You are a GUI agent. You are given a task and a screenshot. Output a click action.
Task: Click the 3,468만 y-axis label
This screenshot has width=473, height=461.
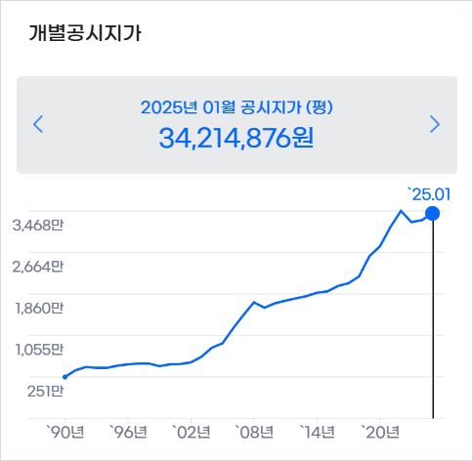(x=38, y=225)
